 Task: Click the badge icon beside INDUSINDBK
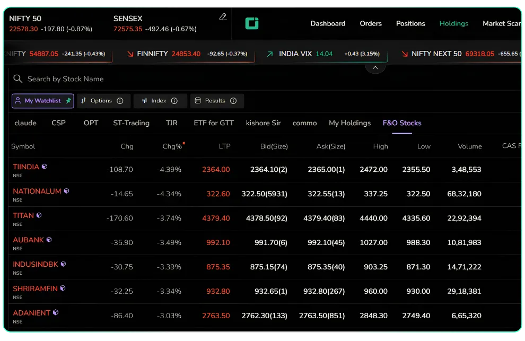click(63, 264)
